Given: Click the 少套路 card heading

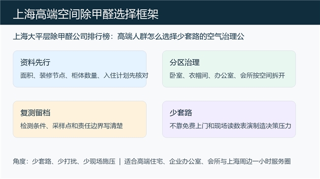Looking at the screenshot, I should [181, 112].
